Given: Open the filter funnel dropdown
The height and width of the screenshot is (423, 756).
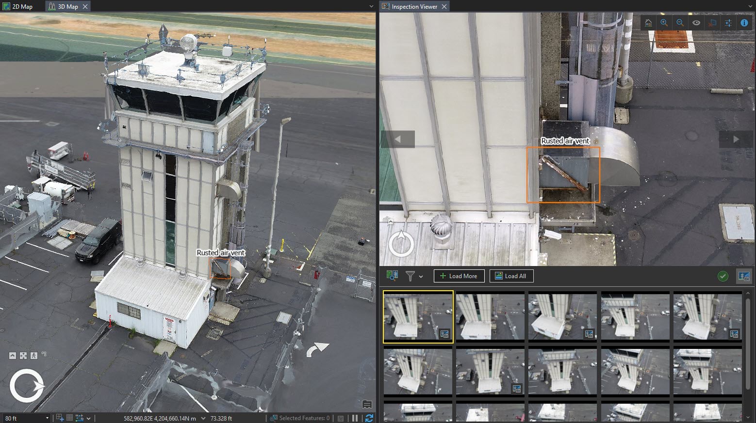Looking at the screenshot, I should point(414,276).
